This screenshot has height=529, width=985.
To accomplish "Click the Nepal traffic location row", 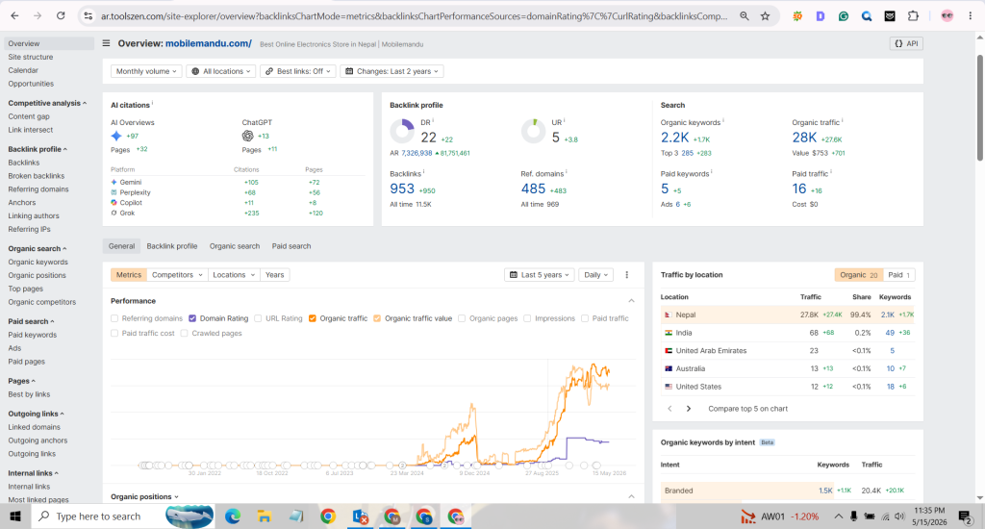I will [x=788, y=315].
